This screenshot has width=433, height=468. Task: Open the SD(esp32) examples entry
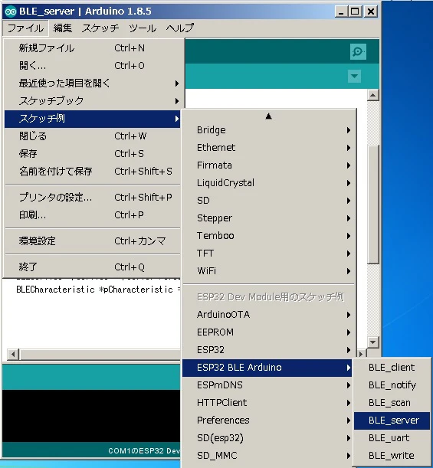[267, 438]
